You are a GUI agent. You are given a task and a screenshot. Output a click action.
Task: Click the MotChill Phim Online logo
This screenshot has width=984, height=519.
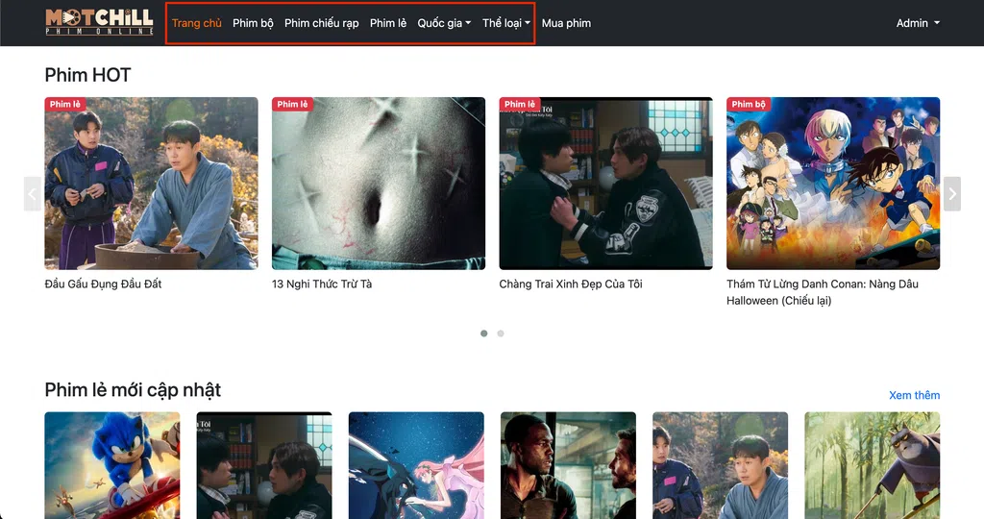click(x=99, y=22)
